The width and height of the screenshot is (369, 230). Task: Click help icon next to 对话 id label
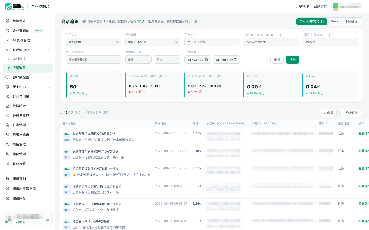[330, 35]
